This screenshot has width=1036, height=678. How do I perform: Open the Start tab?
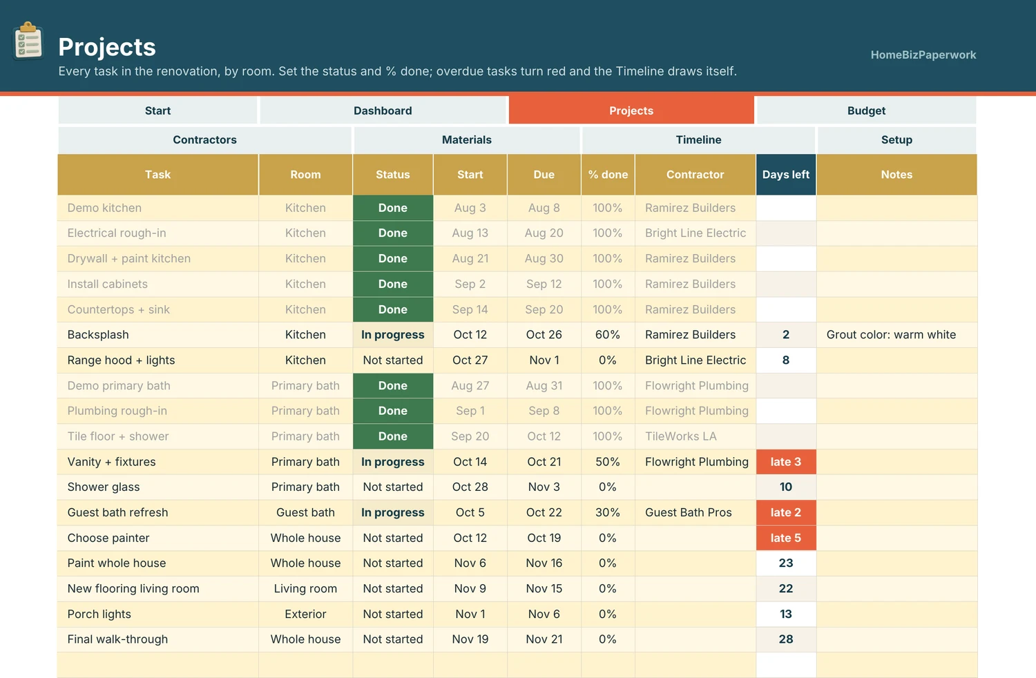point(157,110)
